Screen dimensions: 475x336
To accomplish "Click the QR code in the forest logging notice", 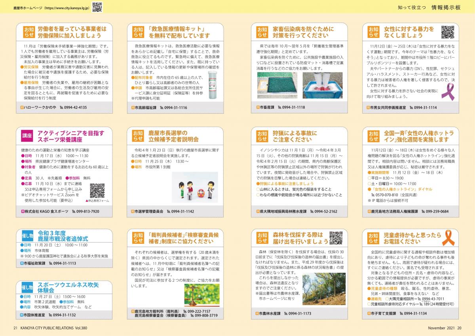I will (x=336, y=237).
